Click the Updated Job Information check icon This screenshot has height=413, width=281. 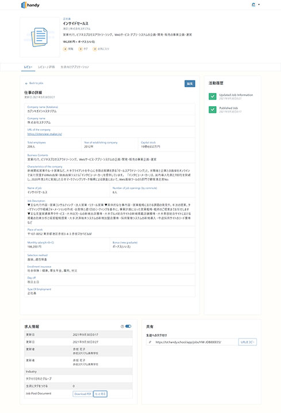coord(213,96)
